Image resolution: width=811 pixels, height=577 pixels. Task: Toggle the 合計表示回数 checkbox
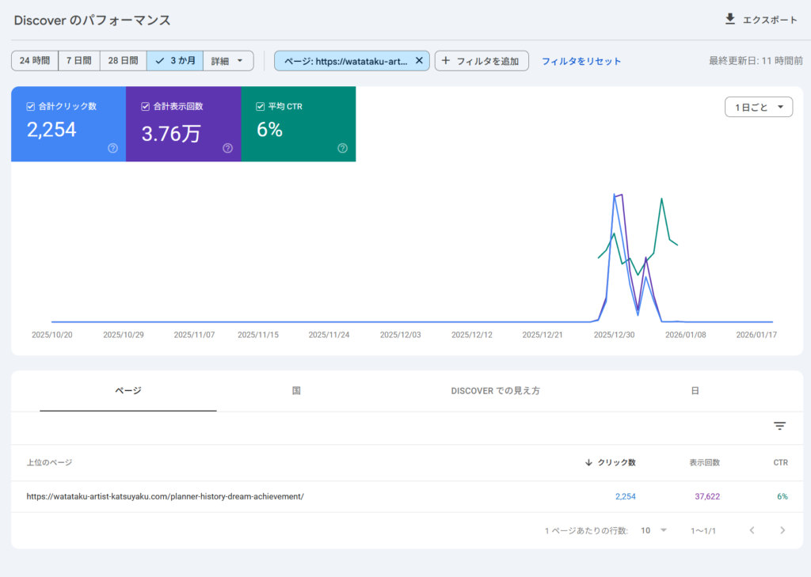pos(146,106)
